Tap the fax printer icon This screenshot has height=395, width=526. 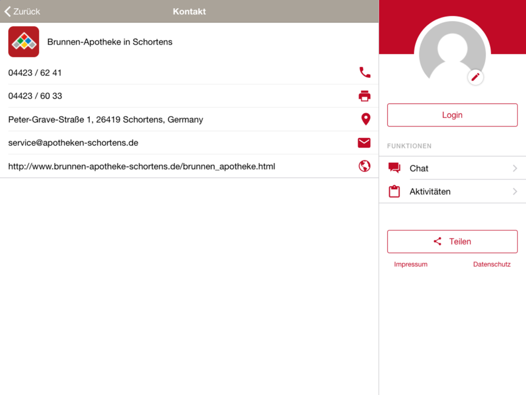point(365,96)
